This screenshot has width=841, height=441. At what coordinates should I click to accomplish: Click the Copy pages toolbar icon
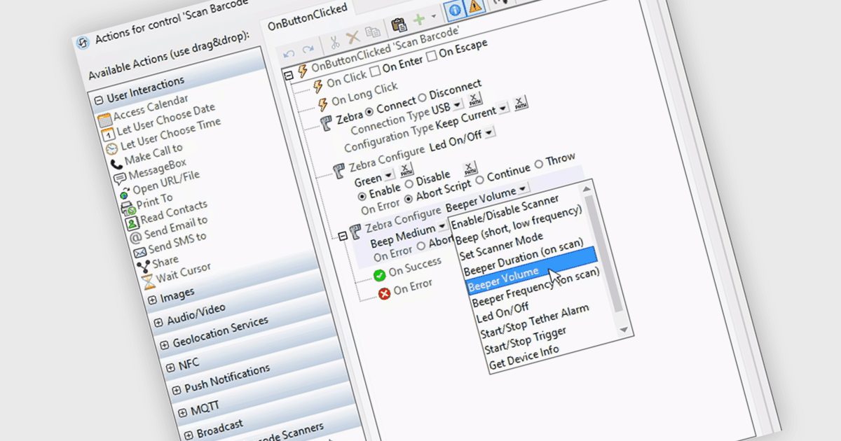373,34
